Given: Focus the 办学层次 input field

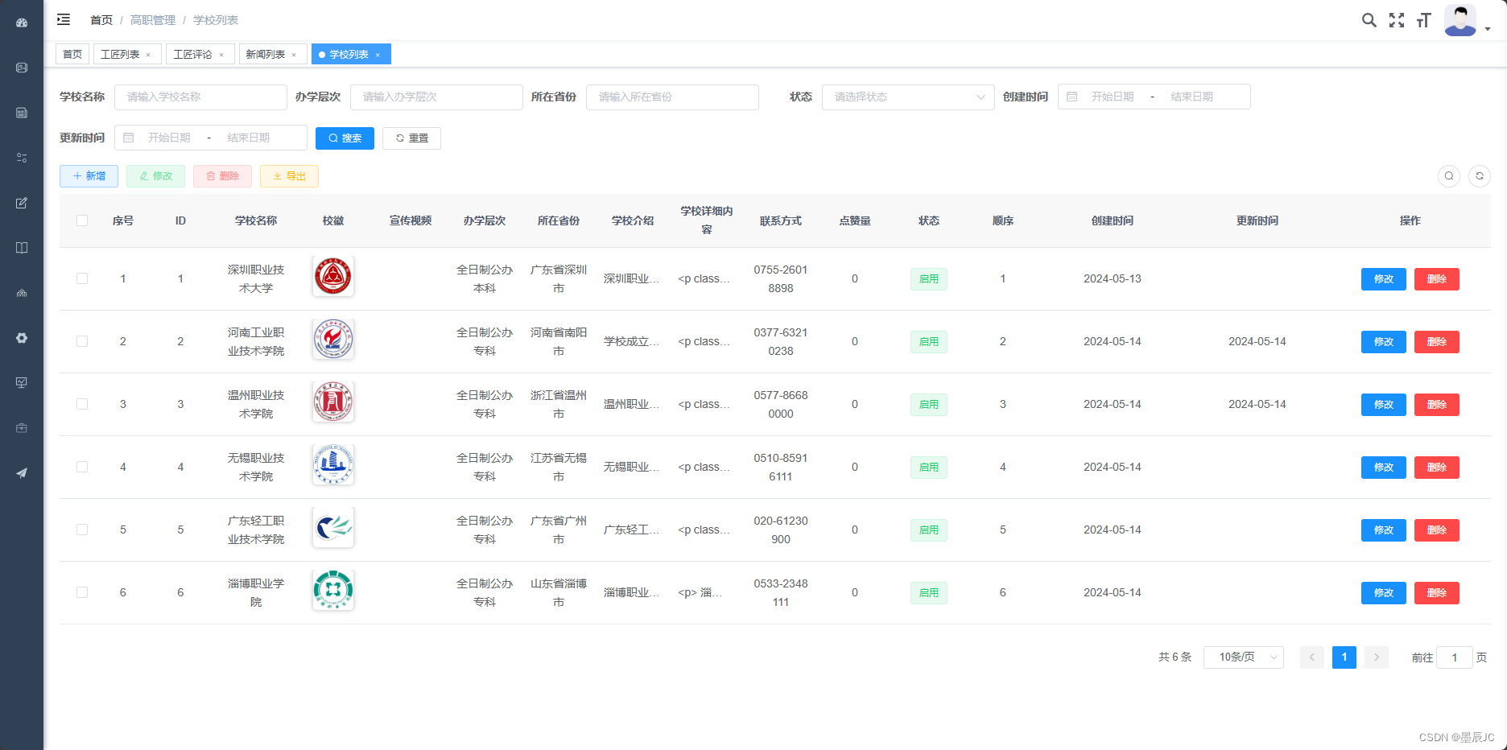Looking at the screenshot, I should coord(436,97).
